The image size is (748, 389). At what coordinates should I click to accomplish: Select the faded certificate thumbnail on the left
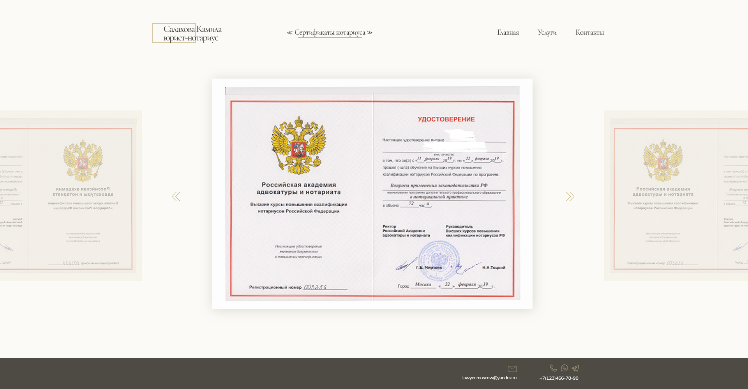click(x=71, y=196)
